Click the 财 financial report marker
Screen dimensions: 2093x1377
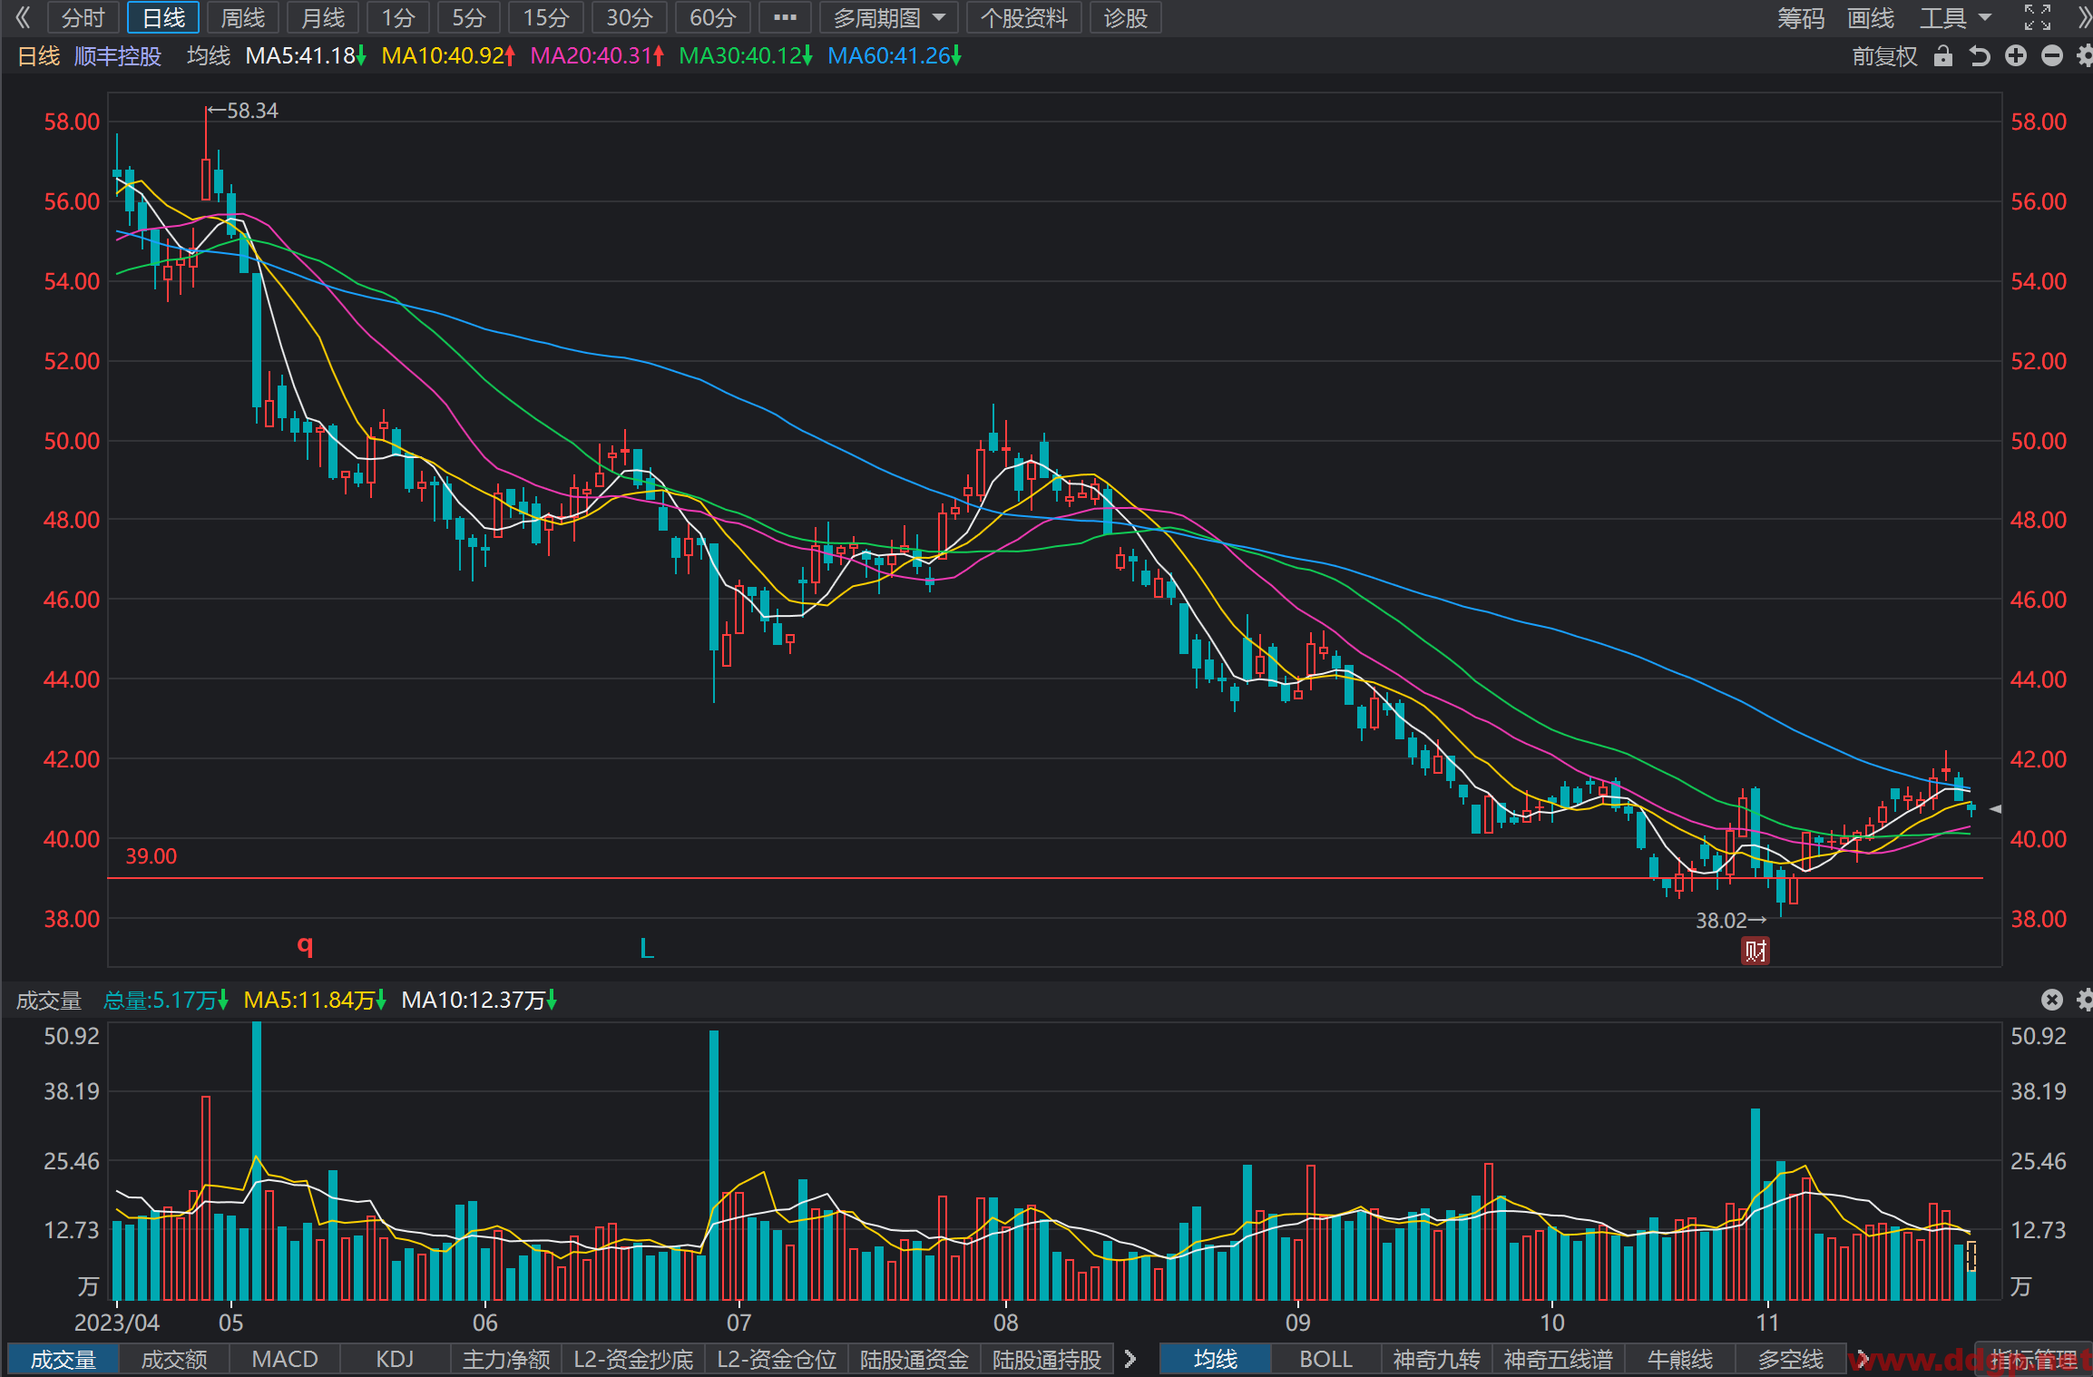click(x=1756, y=951)
